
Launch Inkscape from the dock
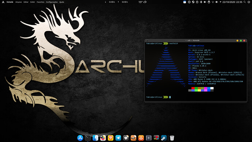click(126, 138)
